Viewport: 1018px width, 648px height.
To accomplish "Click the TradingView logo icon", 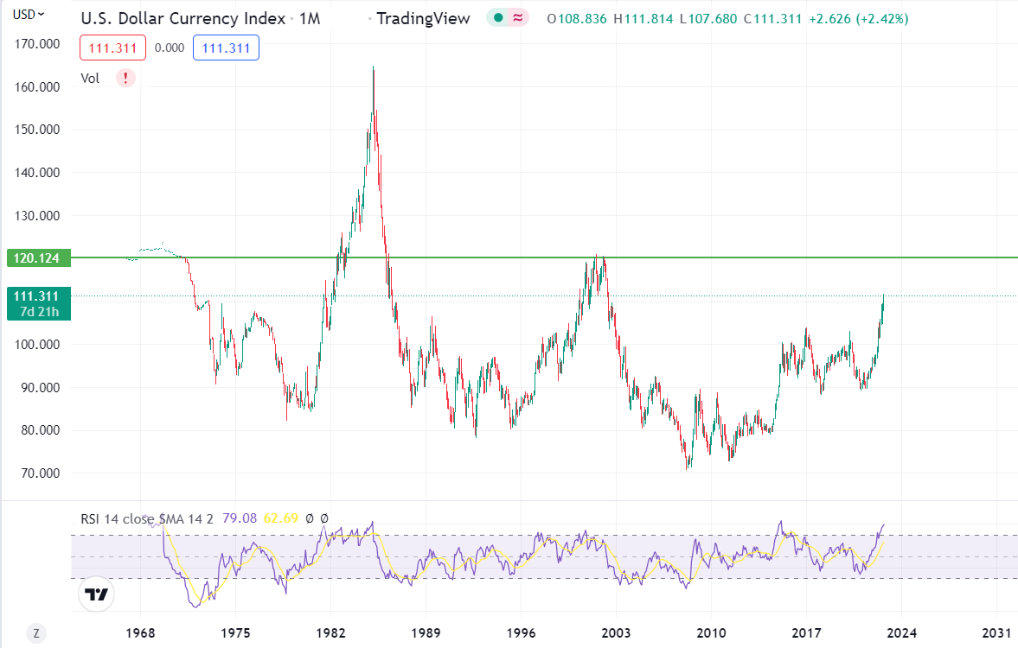I will coord(96,594).
